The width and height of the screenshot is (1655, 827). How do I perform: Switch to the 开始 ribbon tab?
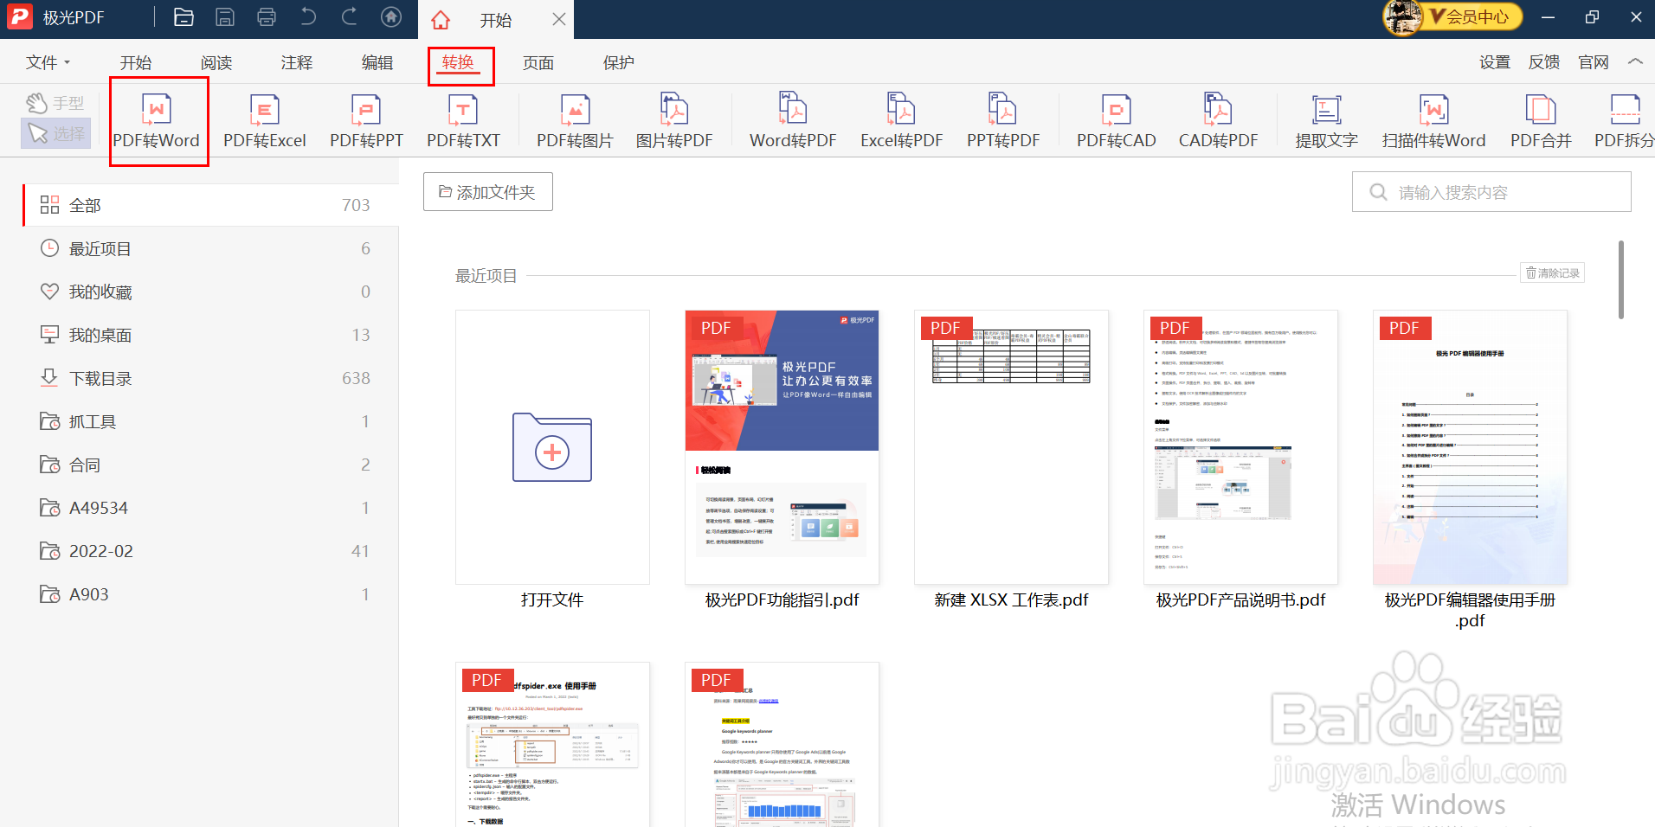click(x=136, y=62)
